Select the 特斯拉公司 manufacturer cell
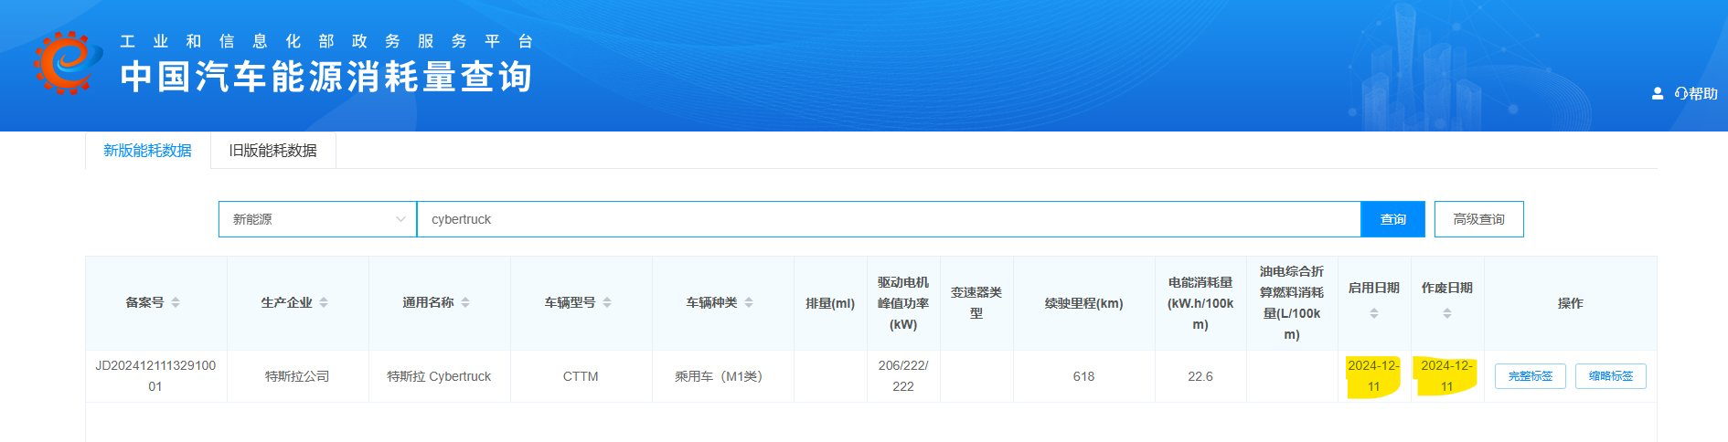The image size is (1728, 442). click(x=297, y=376)
